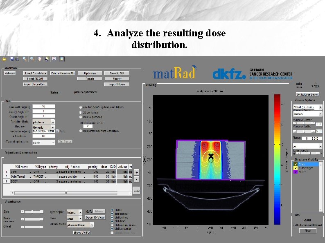This screenshot has width=325, height=243.
Task: Click the constraints table Save button
Action: click(x=136, y=191)
